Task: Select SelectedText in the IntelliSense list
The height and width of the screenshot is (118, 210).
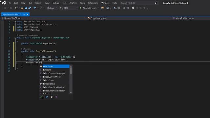Action: (x=49, y=84)
